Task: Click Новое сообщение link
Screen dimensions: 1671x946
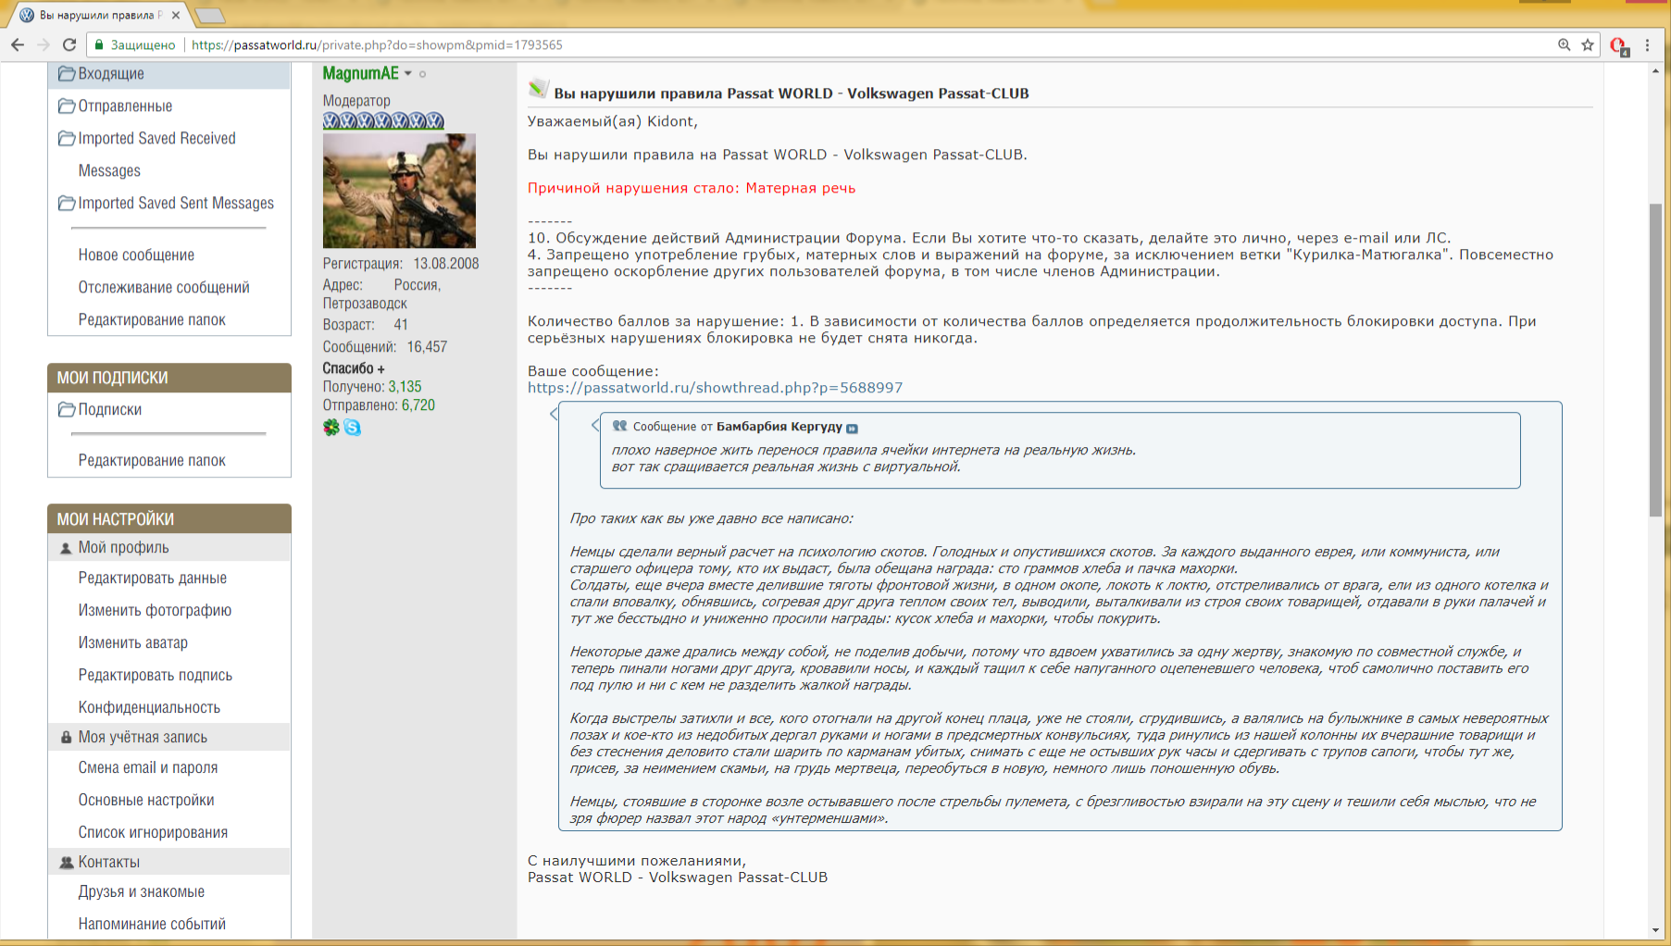Action: click(136, 255)
